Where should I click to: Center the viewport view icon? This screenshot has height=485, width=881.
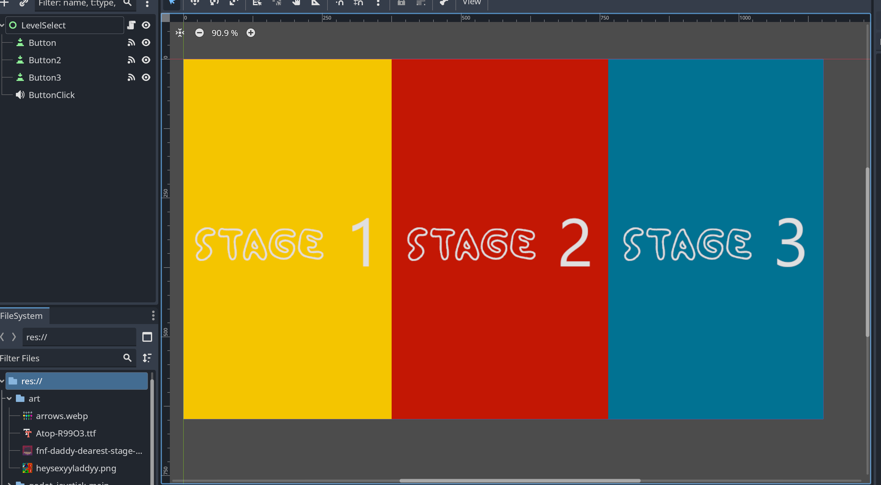180,33
